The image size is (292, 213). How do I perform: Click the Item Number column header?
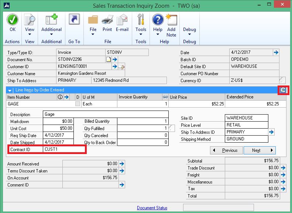pyautogui.click(x=18, y=97)
